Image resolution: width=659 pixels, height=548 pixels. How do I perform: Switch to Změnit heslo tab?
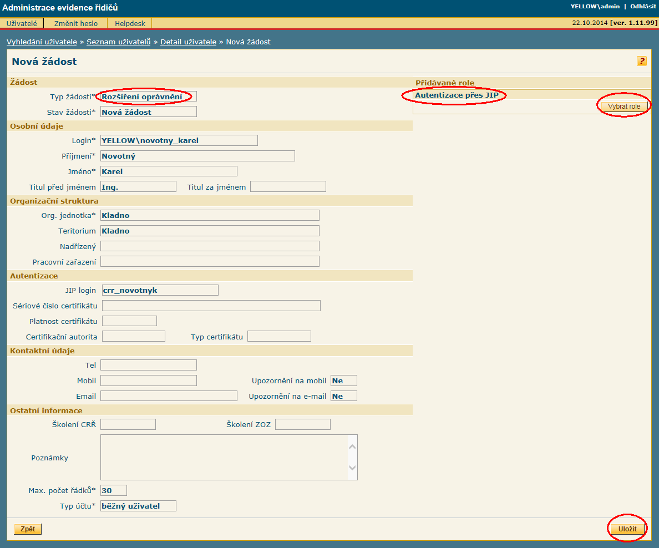point(76,23)
